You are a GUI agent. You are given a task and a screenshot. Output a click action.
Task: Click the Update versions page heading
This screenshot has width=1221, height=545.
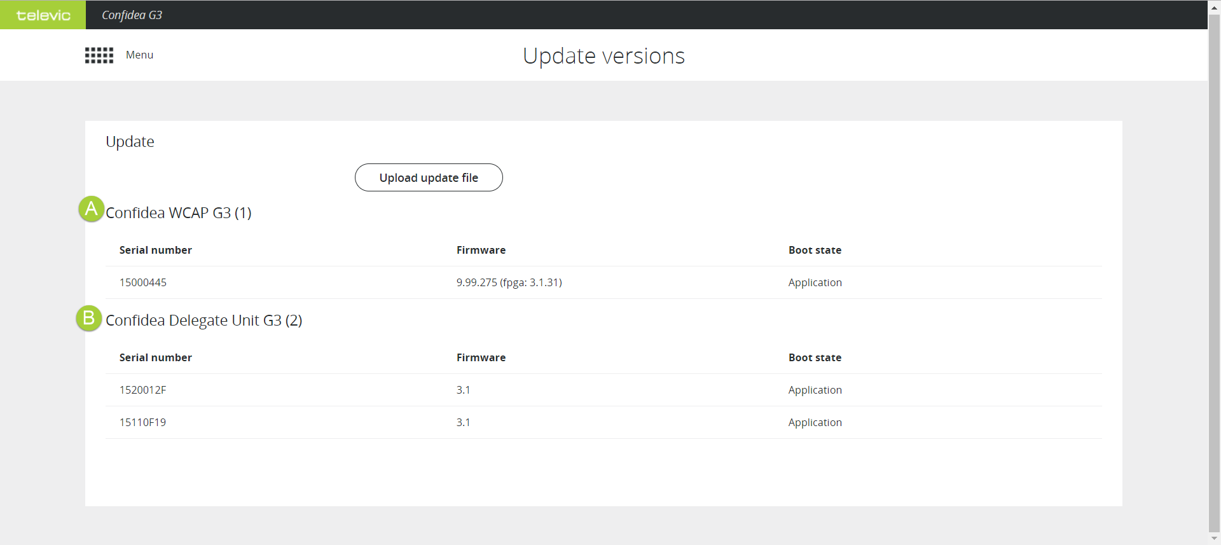604,56
